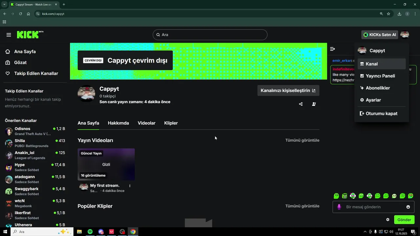Click Cappyt name in profile menu
This screenshot has height=236, width=420.
pyautogui.click(x=377, y=50)
